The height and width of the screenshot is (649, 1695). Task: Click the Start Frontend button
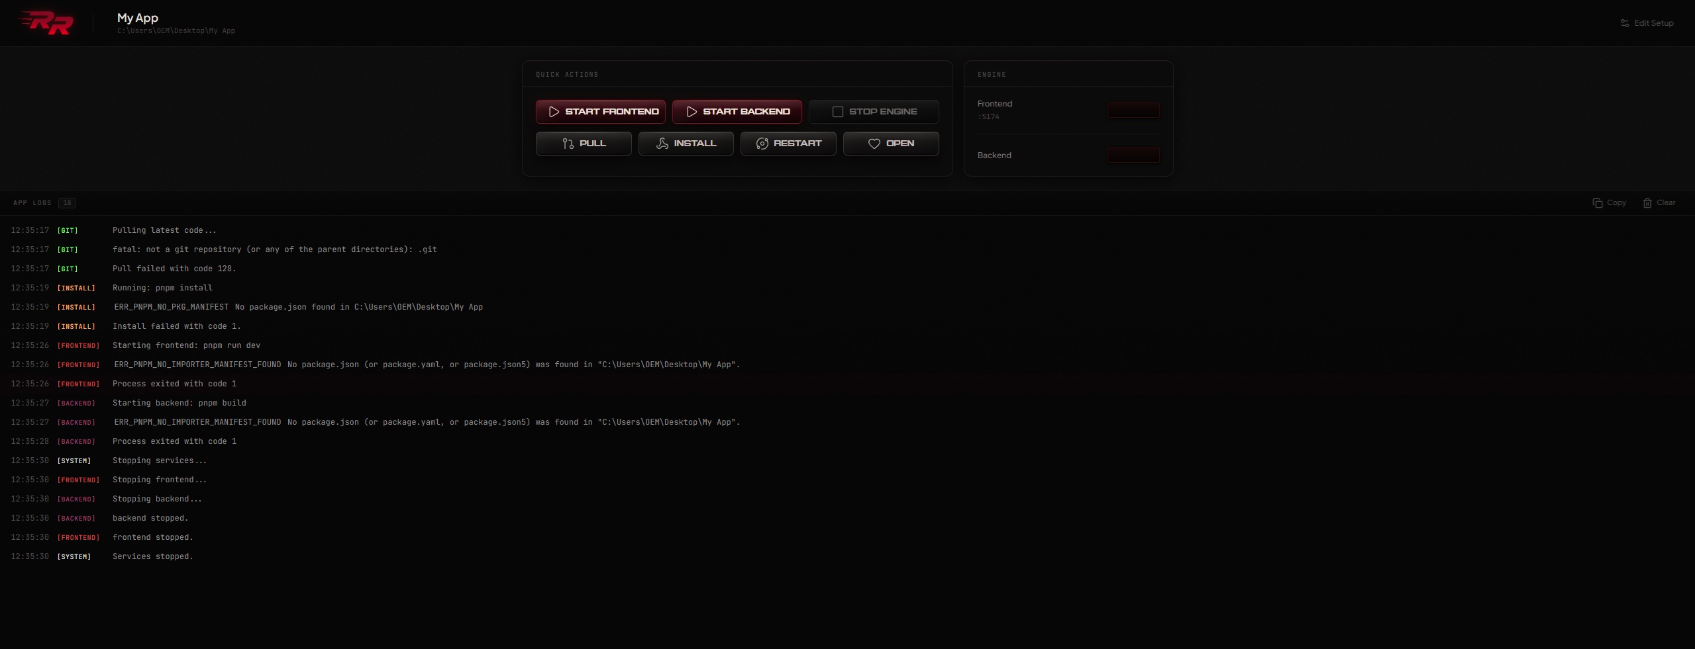pyautogui.click(x=601, y=112)
